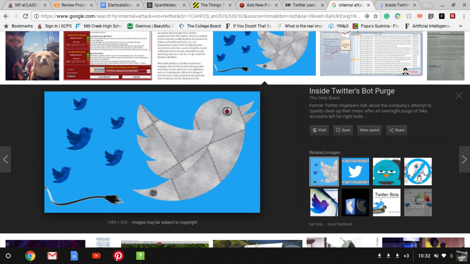Click the large metal Twitter bird preview image
Screen dimensions: 470x264
[x=152, y=152]
